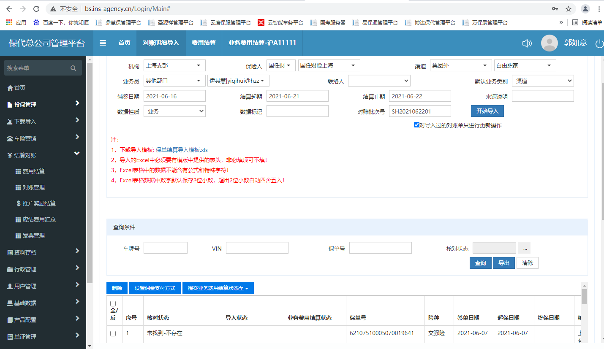The width and height of the screenshot is (604, 349).
Task: Expand 提交业务费用结算状态至 dropdown button
Action: point(218,288)
